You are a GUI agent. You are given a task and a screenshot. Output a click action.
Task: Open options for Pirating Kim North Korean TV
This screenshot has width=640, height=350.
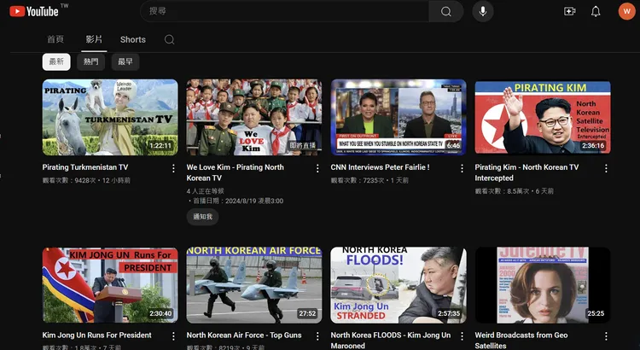tap(607, 168)
